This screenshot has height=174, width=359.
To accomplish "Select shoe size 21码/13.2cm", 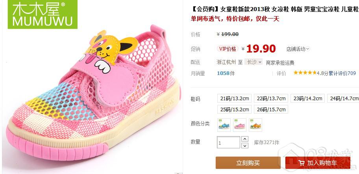I will point(235,99).
